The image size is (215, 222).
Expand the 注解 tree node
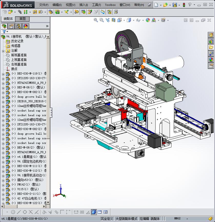3,51
